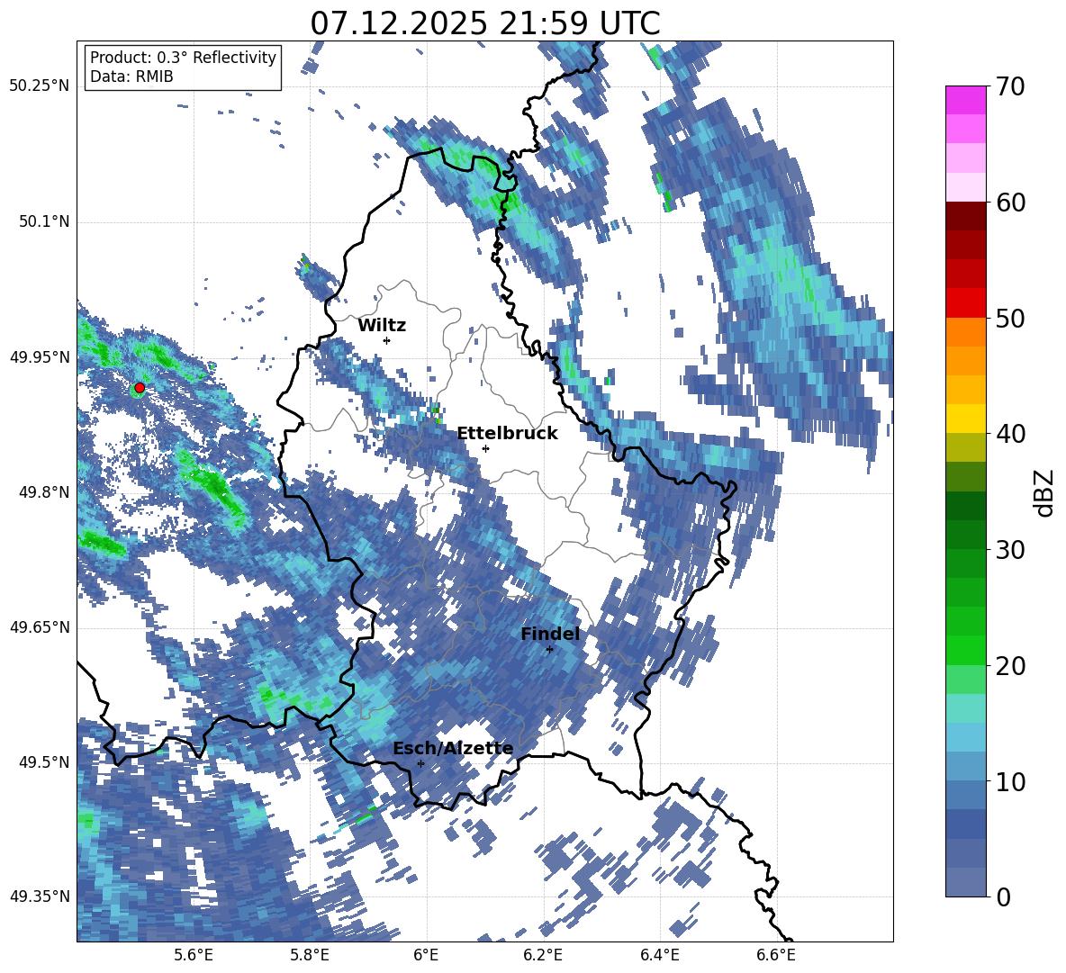Screen dimensions: 1066x973
Task: Select the Esch/Alzette city label
Action: [453, 748]
